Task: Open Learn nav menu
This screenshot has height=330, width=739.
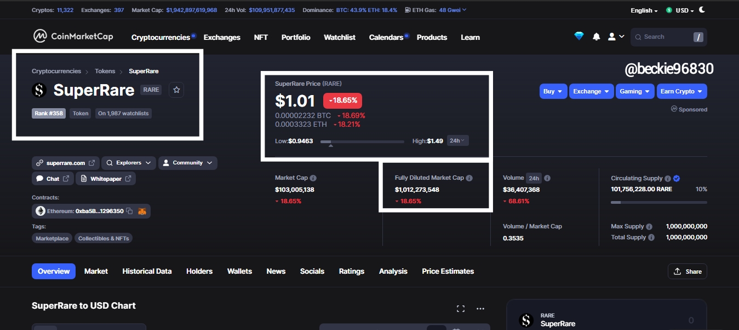Action: (x=470, y=37)
